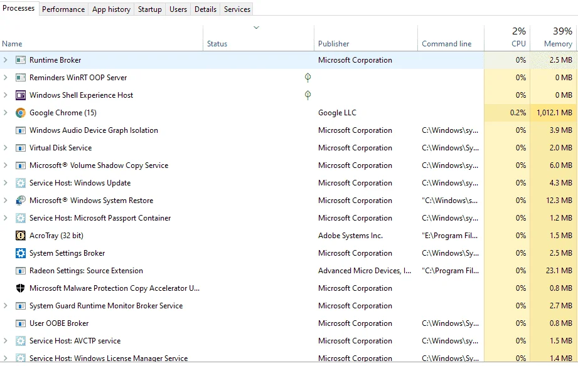
Task: Click the Service Host: Windows Update gear icon
Action: pyautogui.click(x=20, y=183)
